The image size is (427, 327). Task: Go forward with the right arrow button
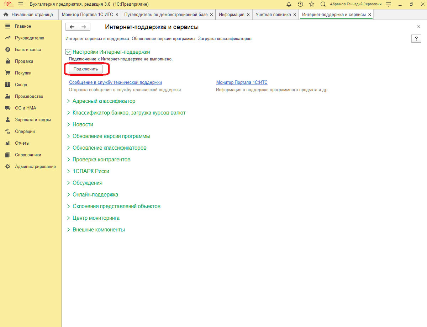(x=84, y=27)
